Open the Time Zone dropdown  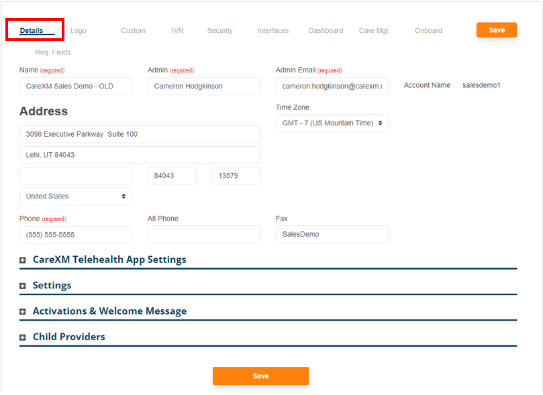[x=332, y=123]
